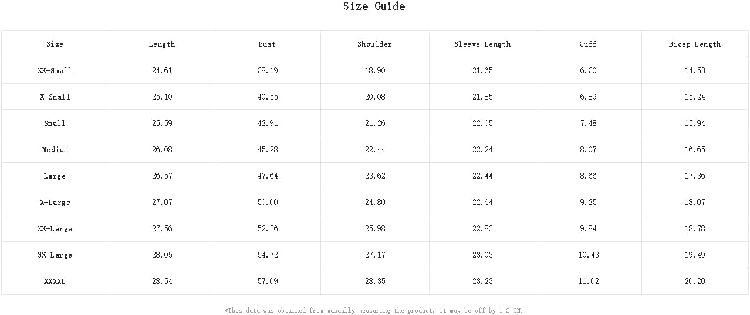Select the 3X-Large size row label

click(x=55, y=255)
